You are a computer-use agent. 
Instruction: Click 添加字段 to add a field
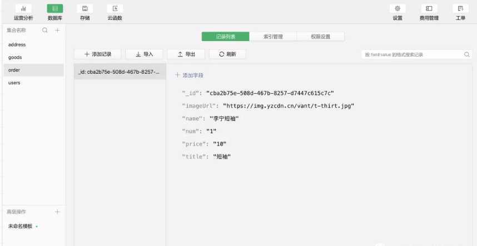pos(189,75)
